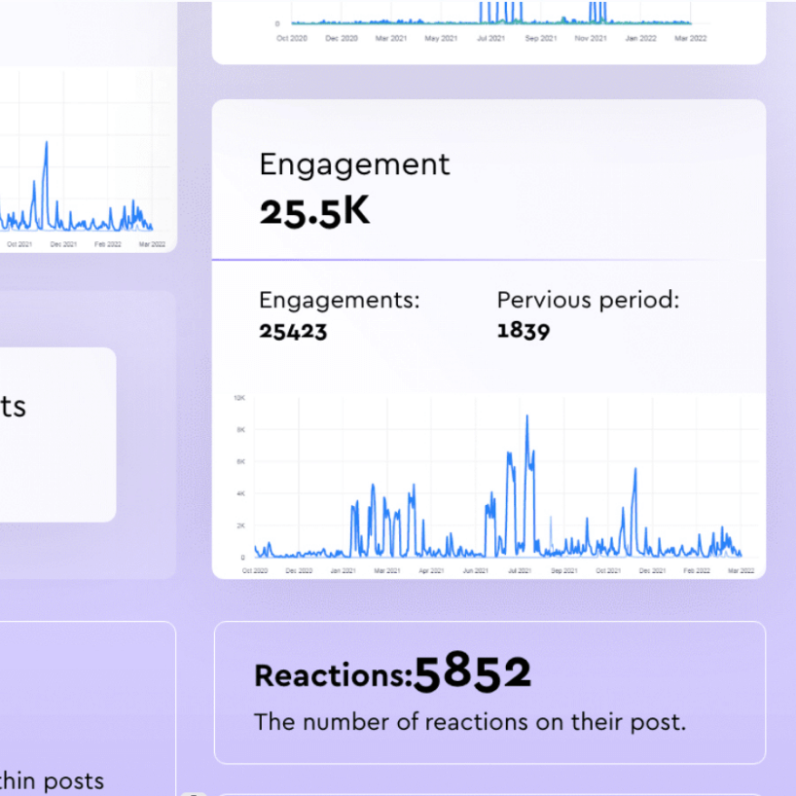The width and height of the screenshot is (796, 796).
Task: Click May 2021 on the topmost chart axis
Action: click(442, 38)
